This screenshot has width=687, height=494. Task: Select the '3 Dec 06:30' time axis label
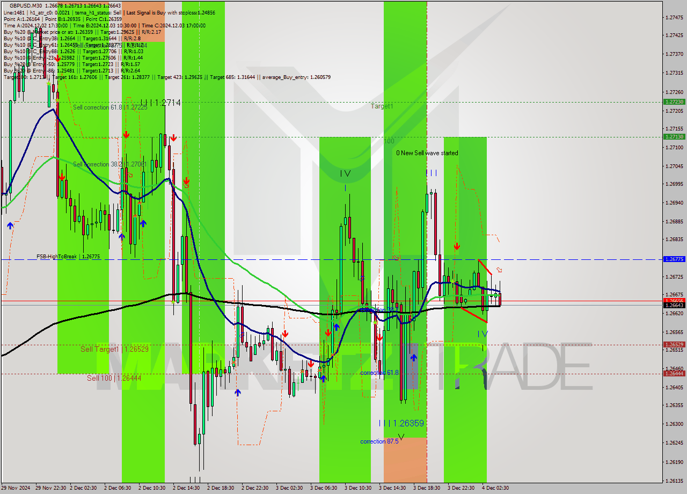point(324,488)
